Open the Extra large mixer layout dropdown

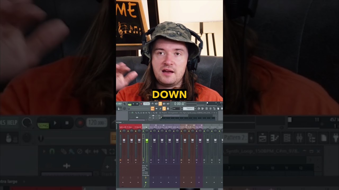(120, 122)
